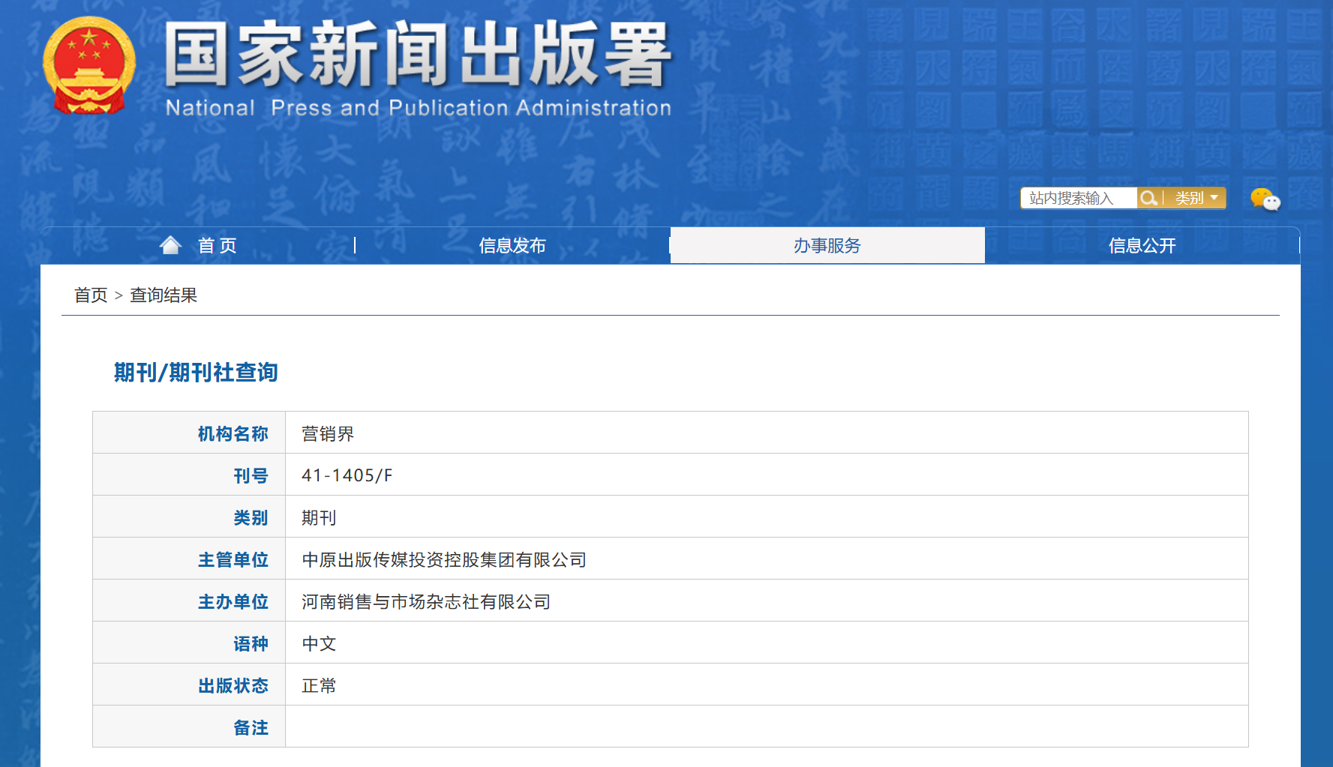The height and width of the screenshot is (767, 1333).
Task: Click the 备注 row label
Action: 251,727
